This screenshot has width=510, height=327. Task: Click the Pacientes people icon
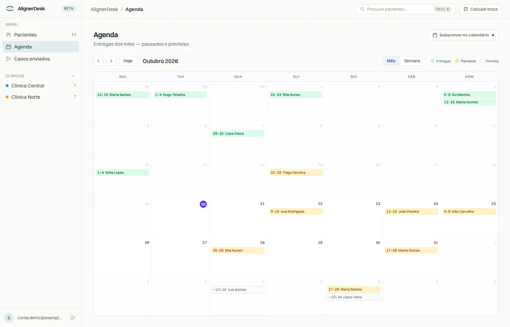coord(8,35)
